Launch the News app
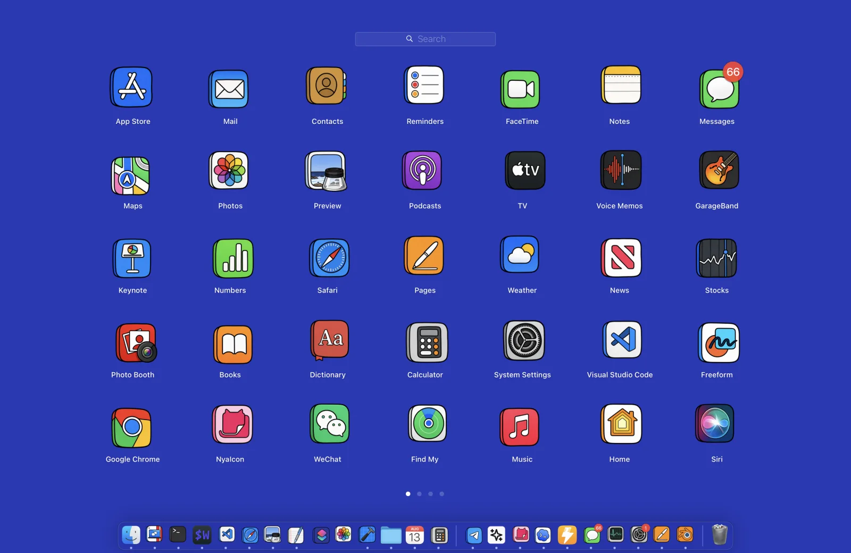851x553 pixels. [622, 258]
